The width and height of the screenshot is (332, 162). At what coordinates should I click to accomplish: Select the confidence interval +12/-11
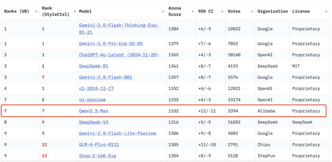[x=207, y=111]
